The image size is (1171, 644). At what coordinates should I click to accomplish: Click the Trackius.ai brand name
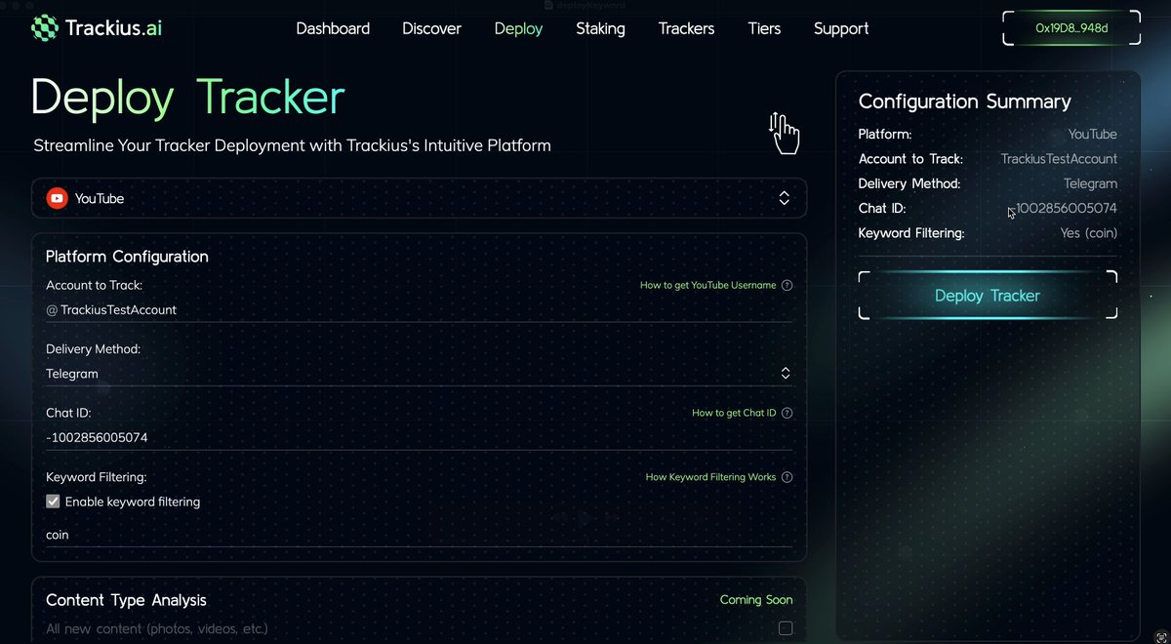114,28
